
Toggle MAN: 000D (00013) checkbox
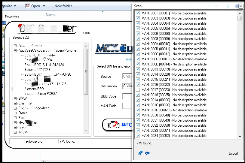138,59
